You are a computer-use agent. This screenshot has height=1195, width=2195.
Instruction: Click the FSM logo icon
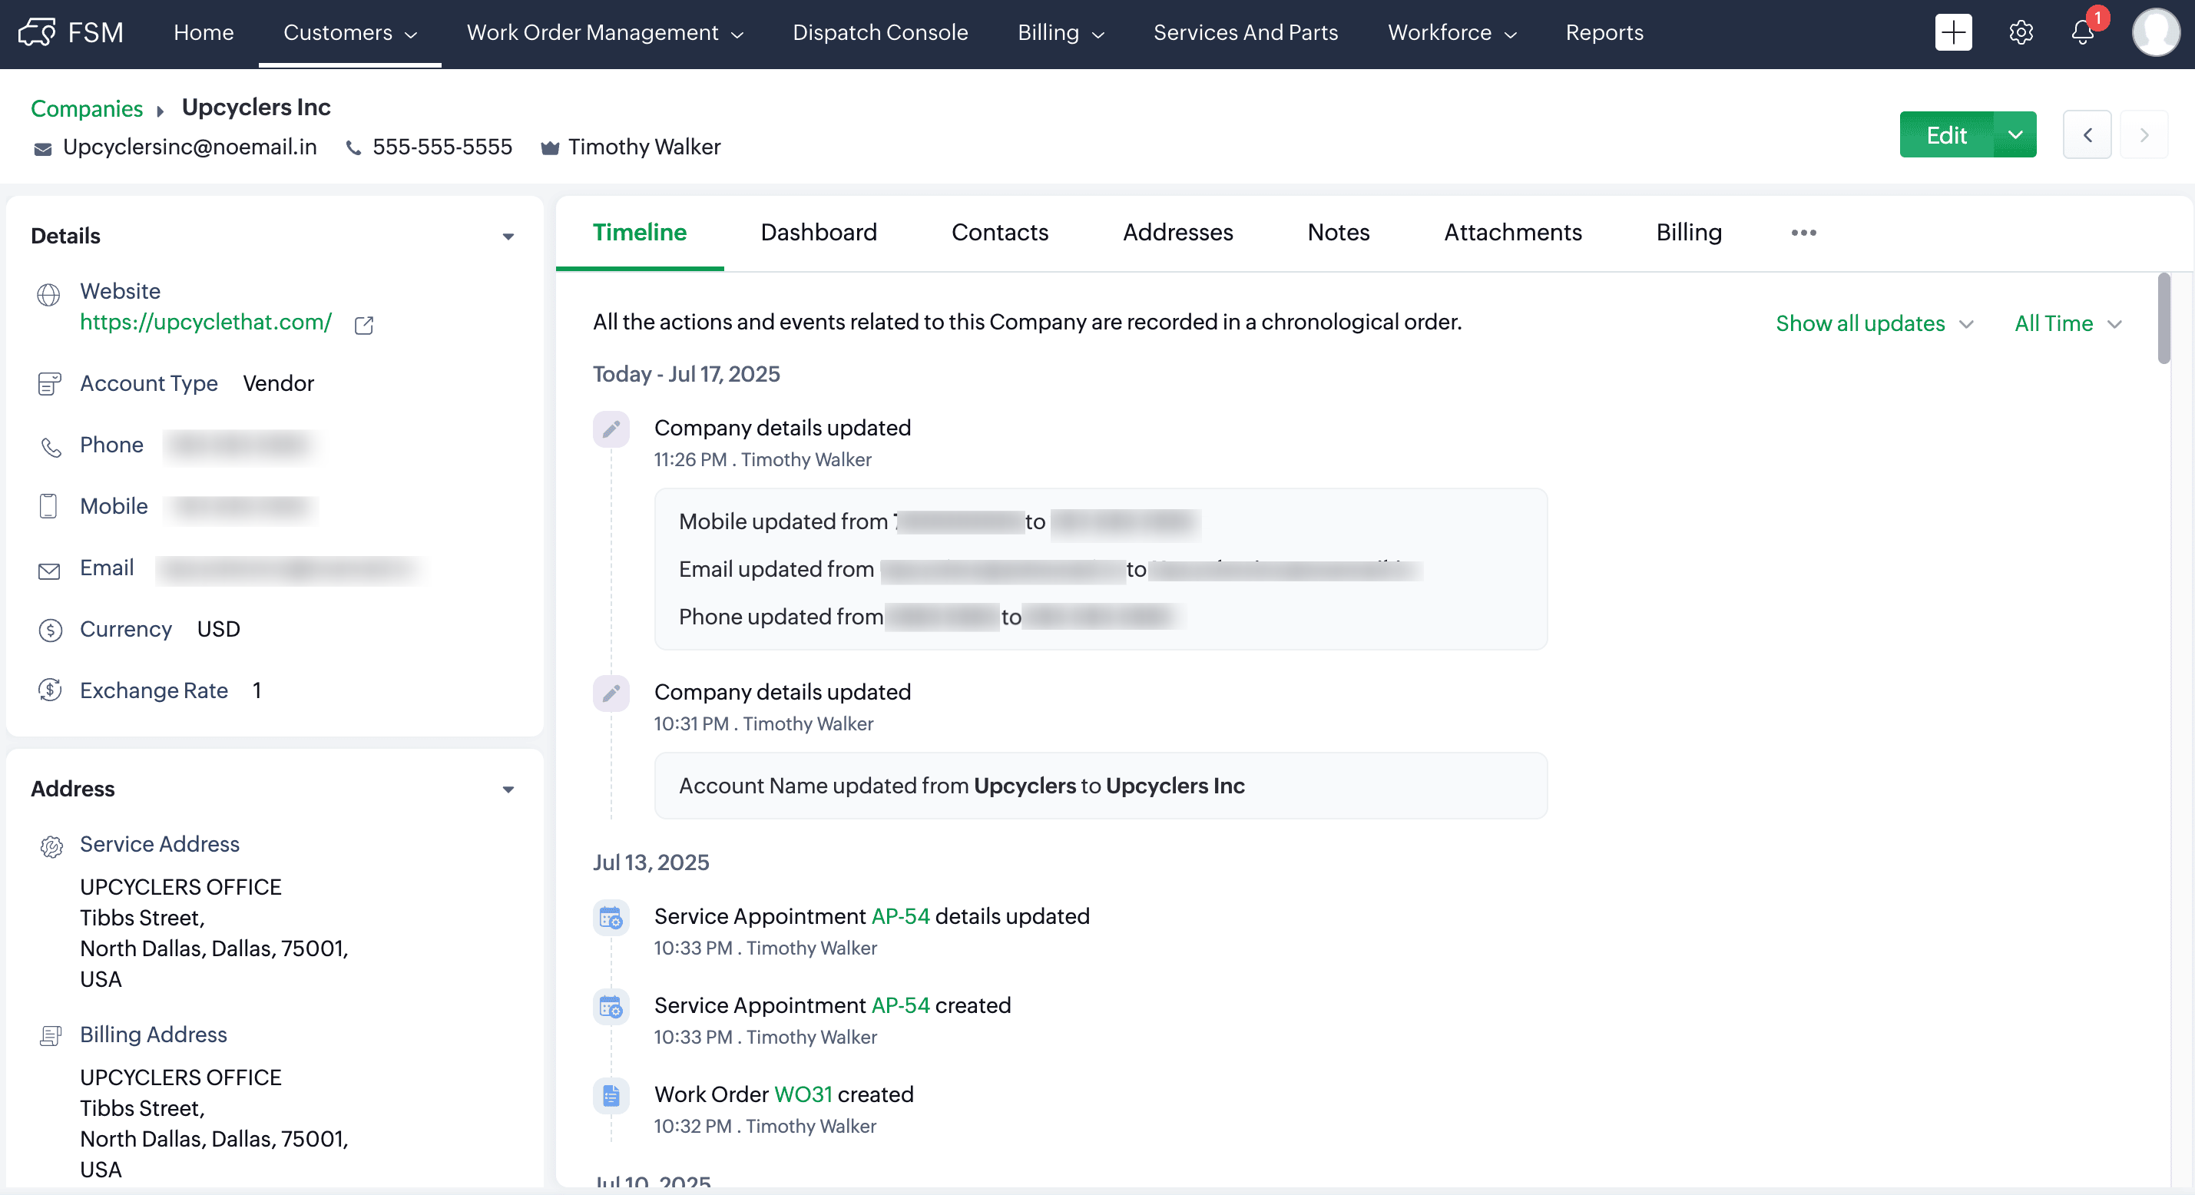coord(37,32)
